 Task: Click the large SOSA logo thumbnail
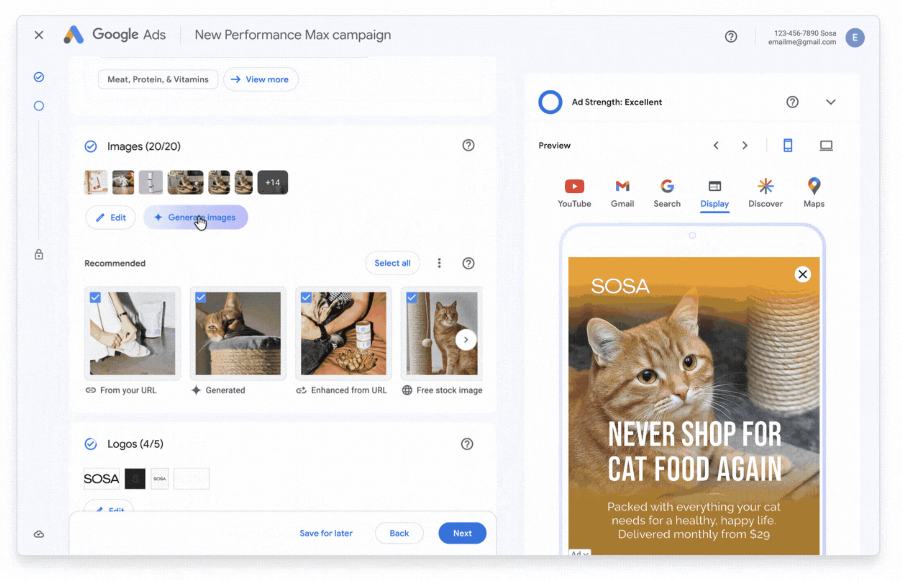tap(101, 479)
